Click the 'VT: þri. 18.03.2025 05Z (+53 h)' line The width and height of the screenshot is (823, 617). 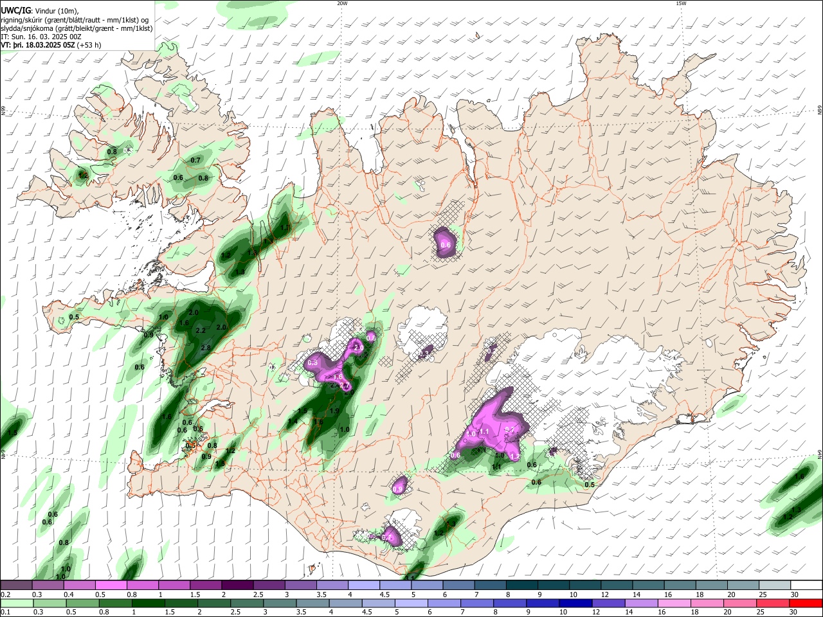coord(51,45)
